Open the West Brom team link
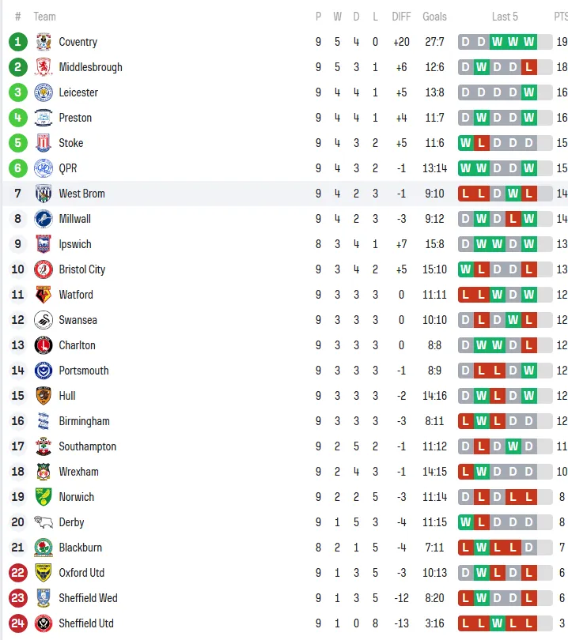568x640 pixels. [x=81, y=194]
